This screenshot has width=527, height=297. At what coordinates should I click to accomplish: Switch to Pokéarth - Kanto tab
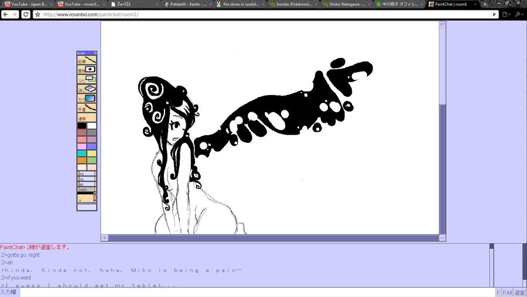(x=187, y=4)
